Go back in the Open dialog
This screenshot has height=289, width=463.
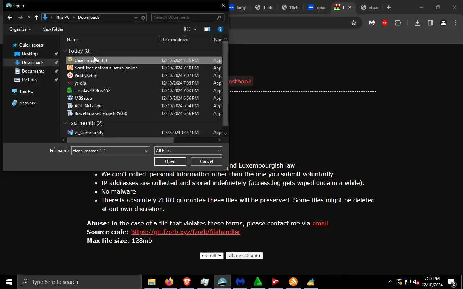[10, 17]
